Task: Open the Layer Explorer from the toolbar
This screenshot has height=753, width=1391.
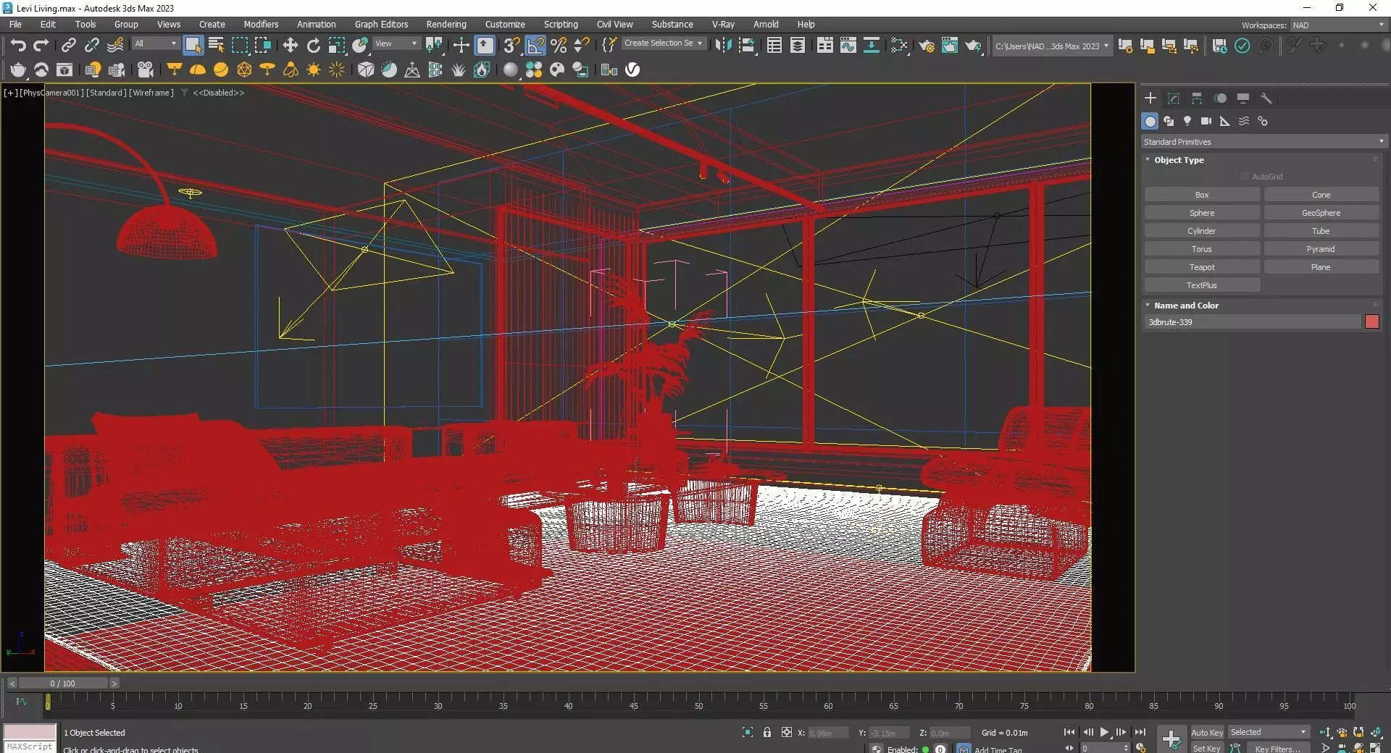Action: coord(798,46)
